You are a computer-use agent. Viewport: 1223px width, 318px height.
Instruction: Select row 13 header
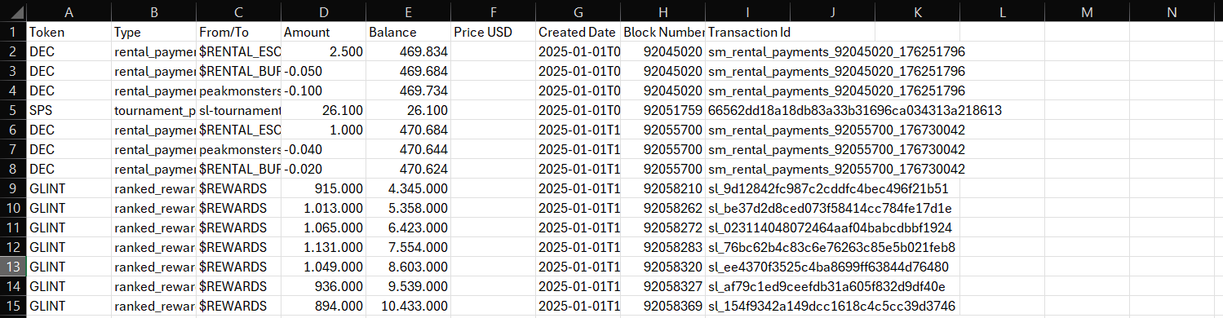(13, 267)
